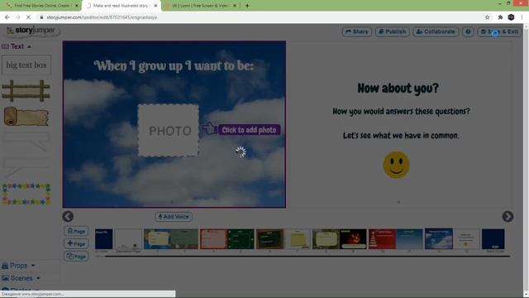Click the page thumbnails horizontal scroll bar
This screenshot has height=298, width=529.
307,256
